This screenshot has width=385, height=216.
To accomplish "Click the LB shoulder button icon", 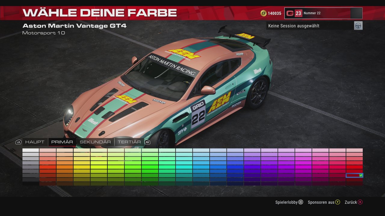I will [19, 142].
